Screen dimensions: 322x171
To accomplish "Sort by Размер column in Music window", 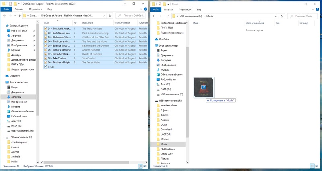I will 306,23.
